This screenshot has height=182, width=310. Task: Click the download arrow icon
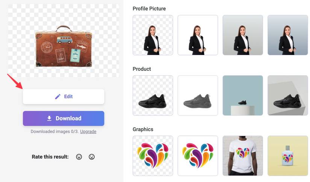tap(49, 118)
